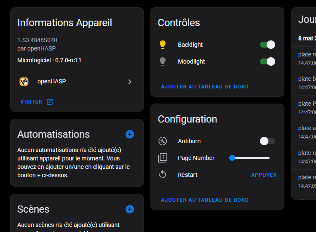316x232 pixels.
Task: Click the Antiburn icon in Configuration
Action: click(x=163, y=141)
